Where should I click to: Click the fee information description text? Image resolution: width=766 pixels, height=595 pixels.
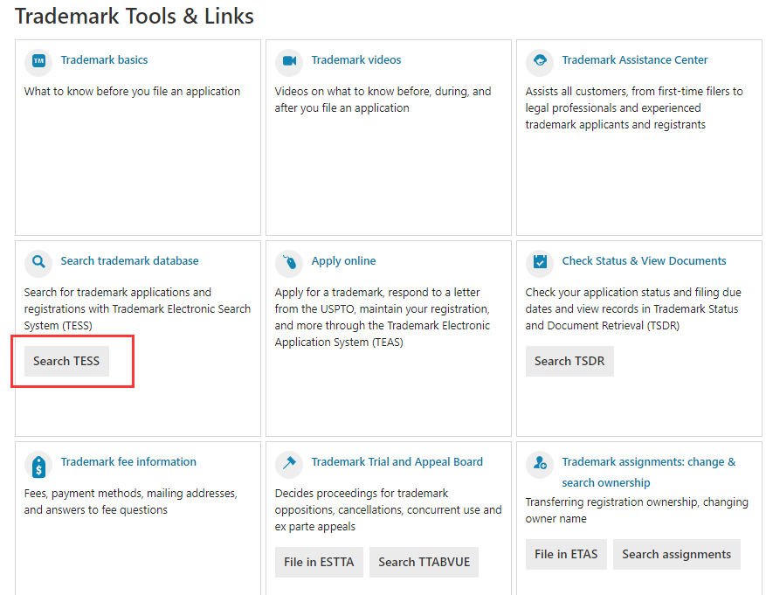click(130, 502)
